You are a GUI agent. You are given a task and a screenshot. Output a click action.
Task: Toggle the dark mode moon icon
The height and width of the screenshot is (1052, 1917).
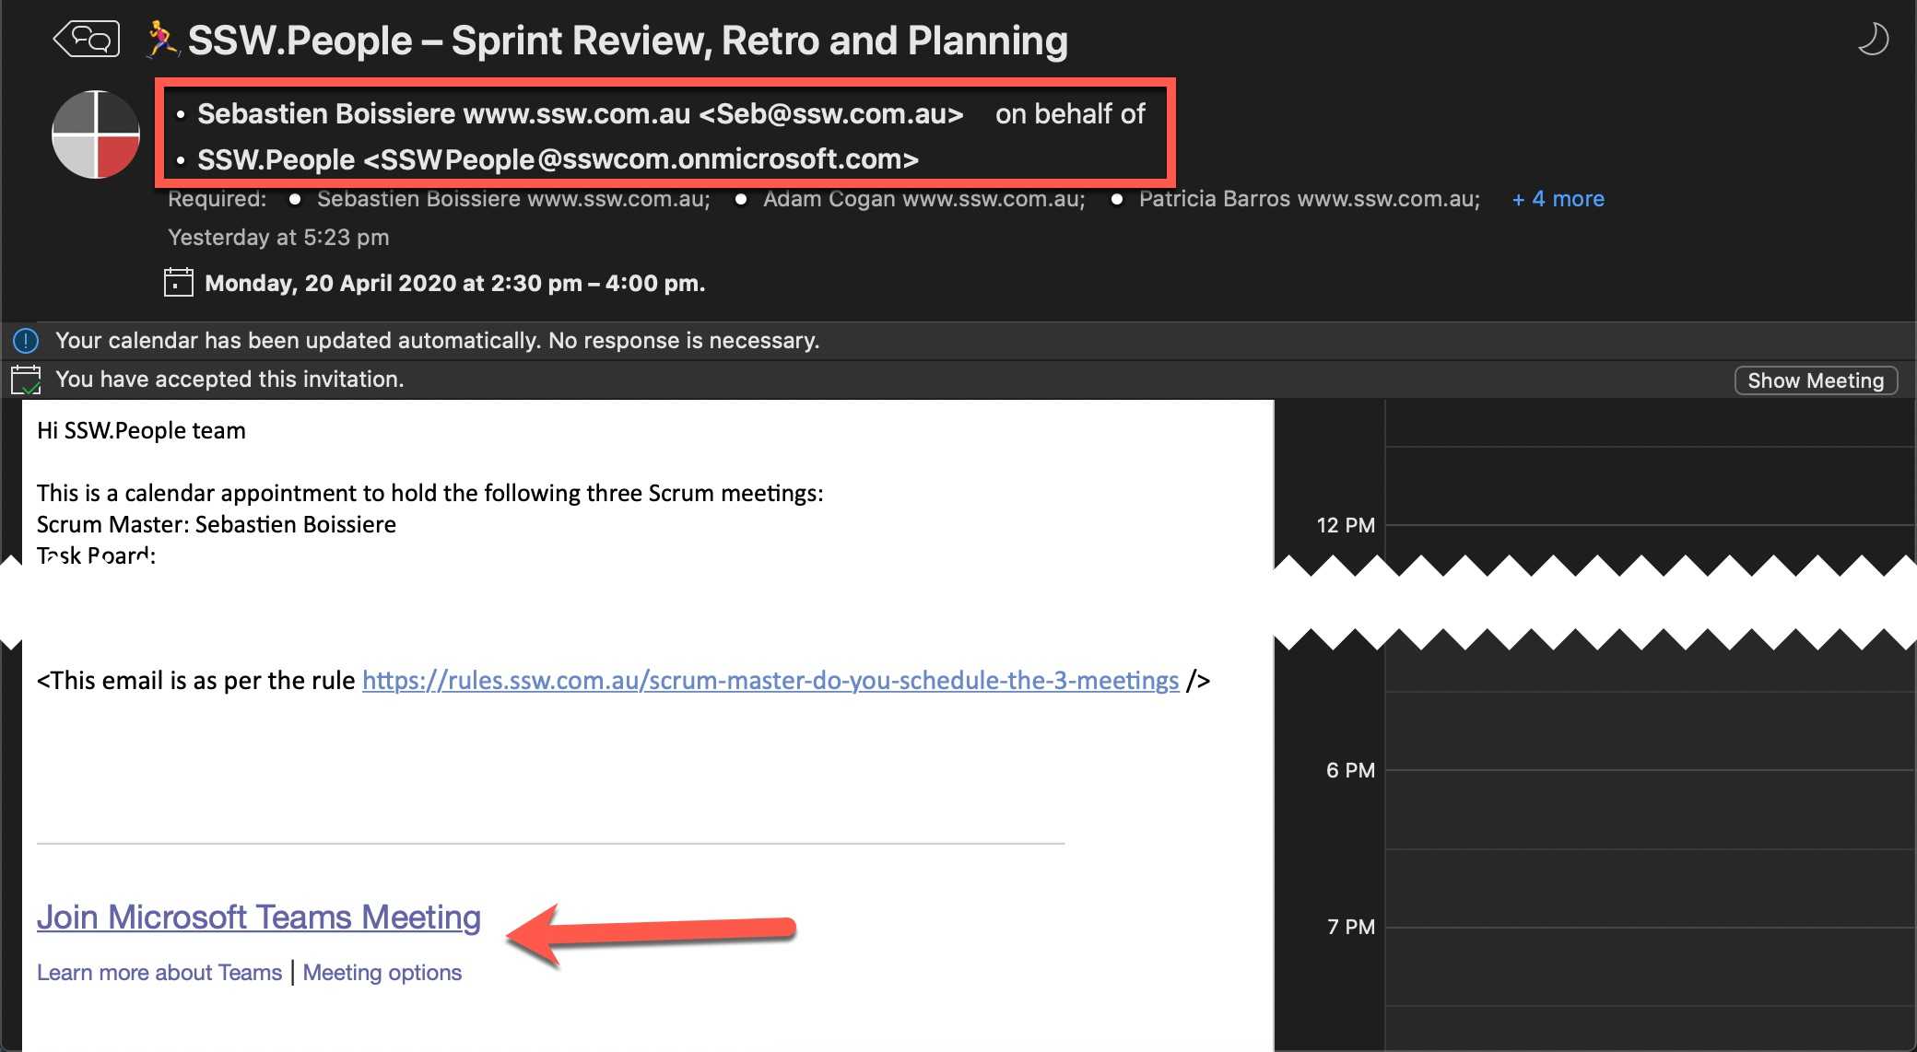[x=1872, y=40]
